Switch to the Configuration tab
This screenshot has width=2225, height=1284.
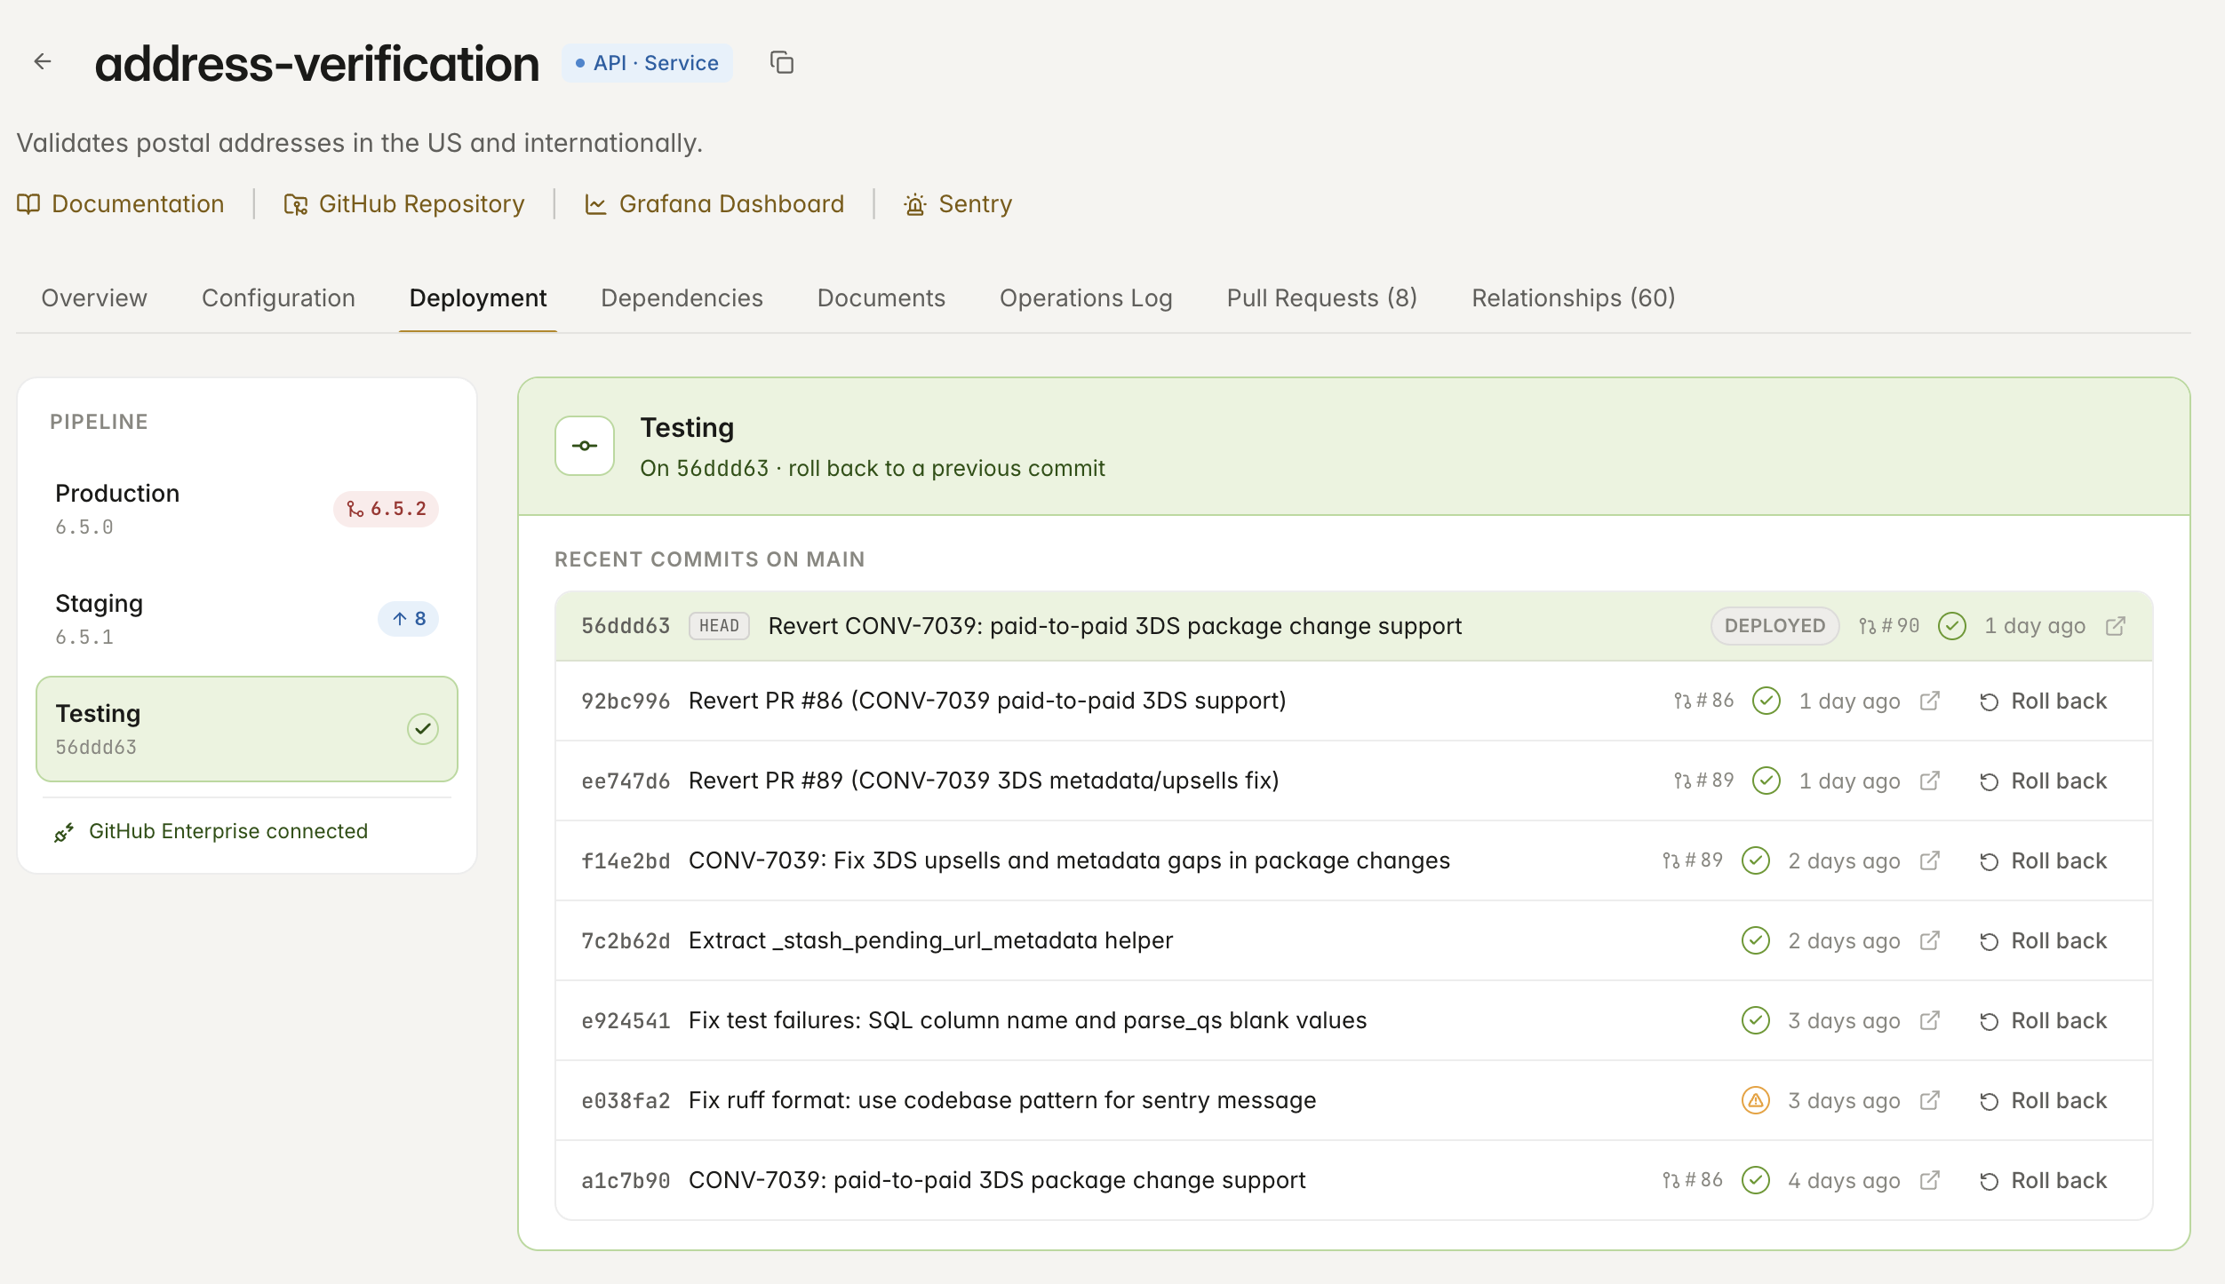pyautogui.click(x=278, y=298)
